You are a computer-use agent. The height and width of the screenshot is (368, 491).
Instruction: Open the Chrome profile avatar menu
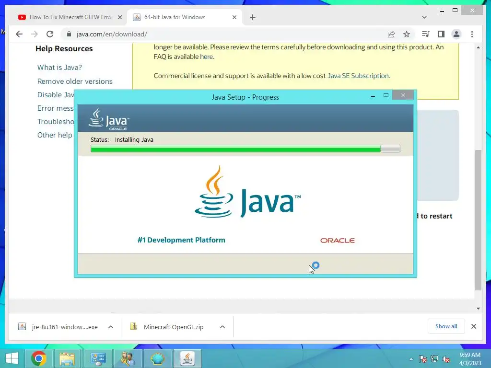tap(456, 34)
